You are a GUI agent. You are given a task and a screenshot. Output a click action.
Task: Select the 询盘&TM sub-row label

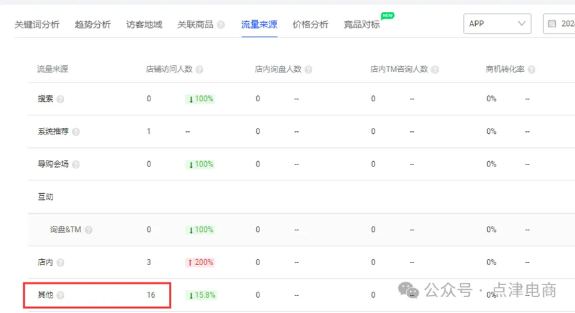[65, 229]
